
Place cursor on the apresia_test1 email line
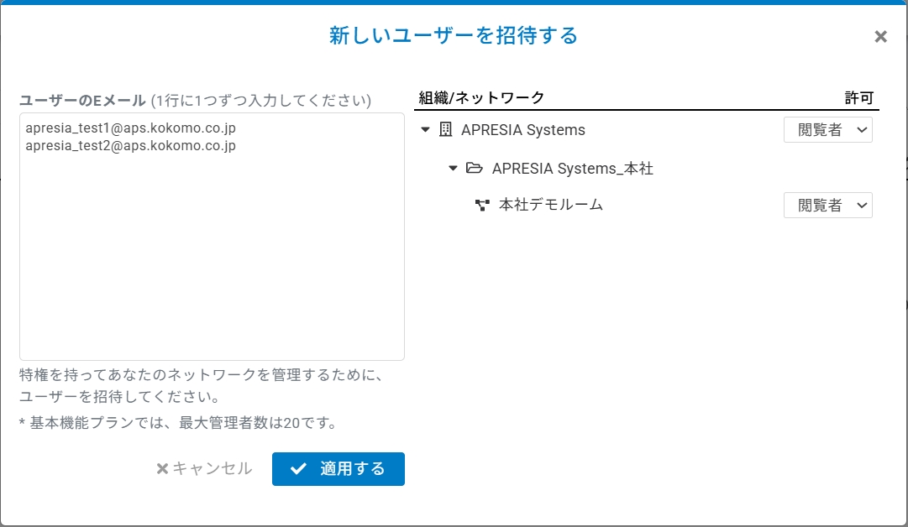130,128
